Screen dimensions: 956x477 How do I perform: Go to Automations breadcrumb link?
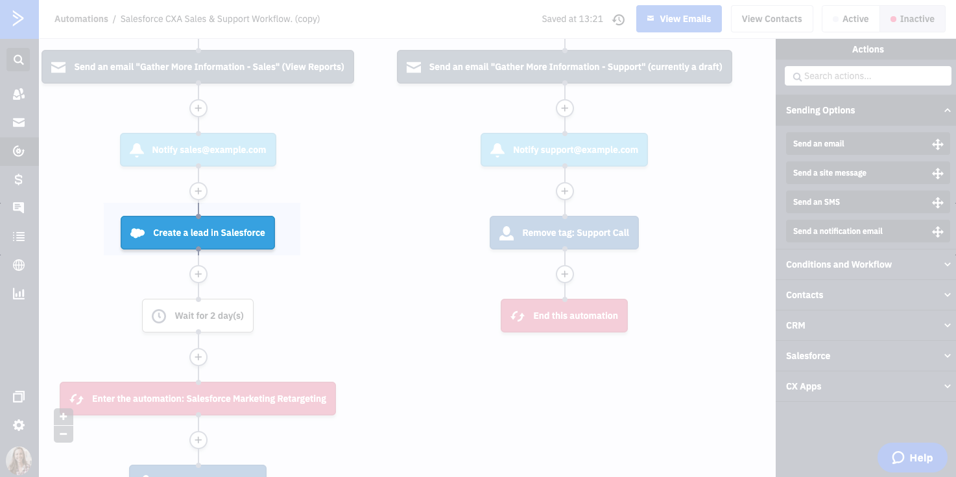pyautogui.click(x=81, y=19)
